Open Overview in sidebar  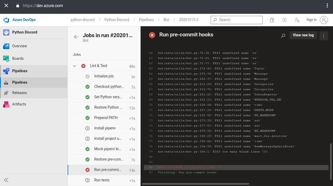coord(34,46)
